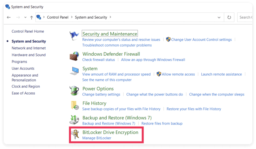The height and width of the screenshot is (149, 256).
Task: Expand the address bar dropdown chevron
Action: 219,17
